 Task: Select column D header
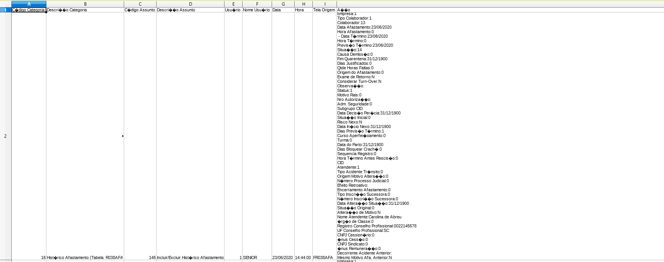point(190,4)
